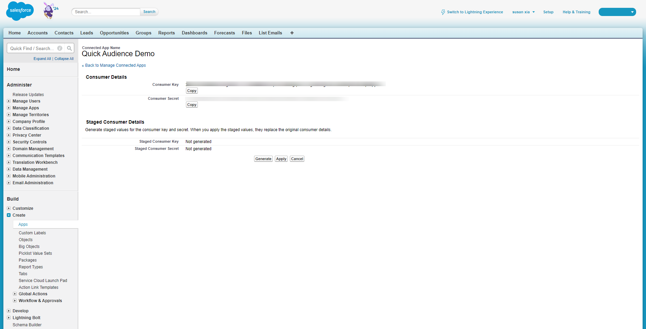Click the Quick Find info icon
646x329 pixels.
point(60,48)
